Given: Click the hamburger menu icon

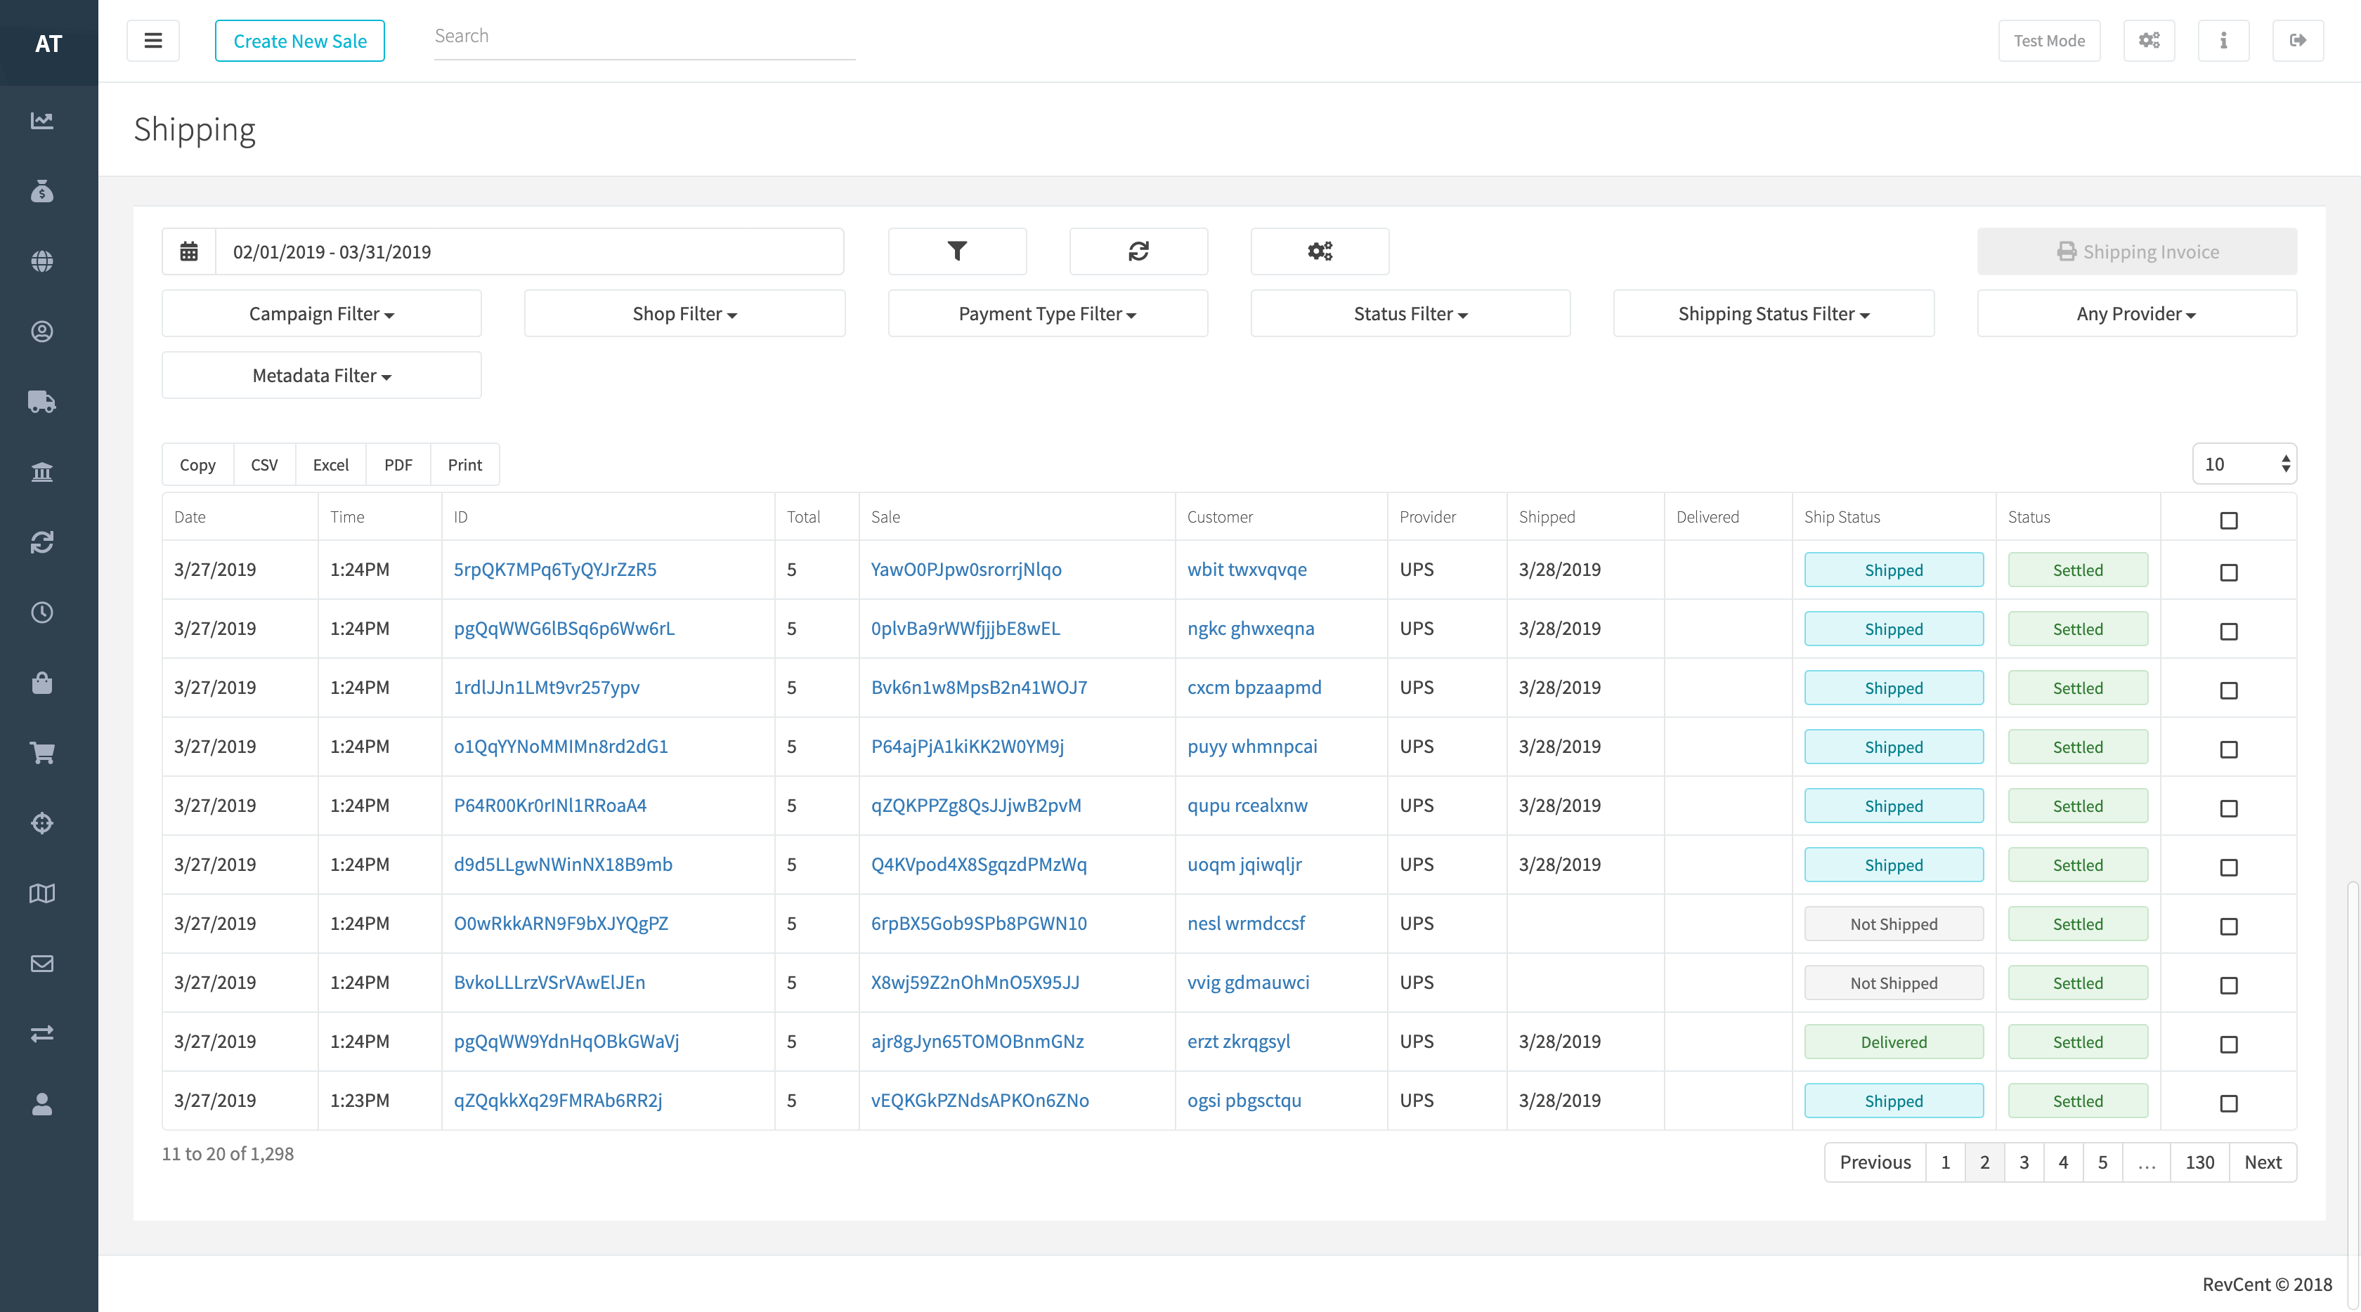Looking at the screenshot, I should 153,40.
